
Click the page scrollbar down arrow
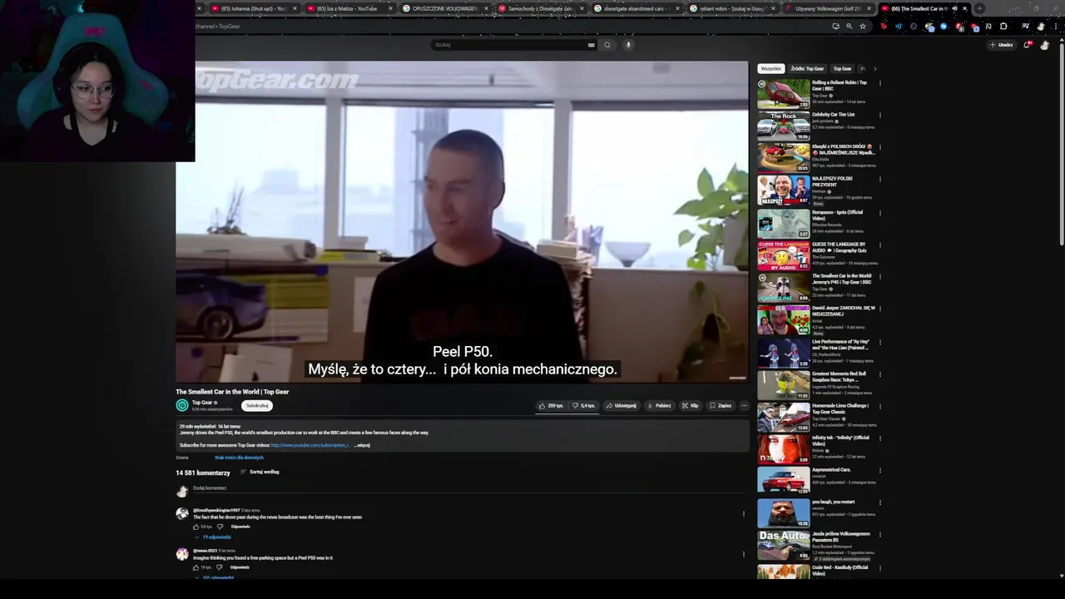(x=1061, y=575)
